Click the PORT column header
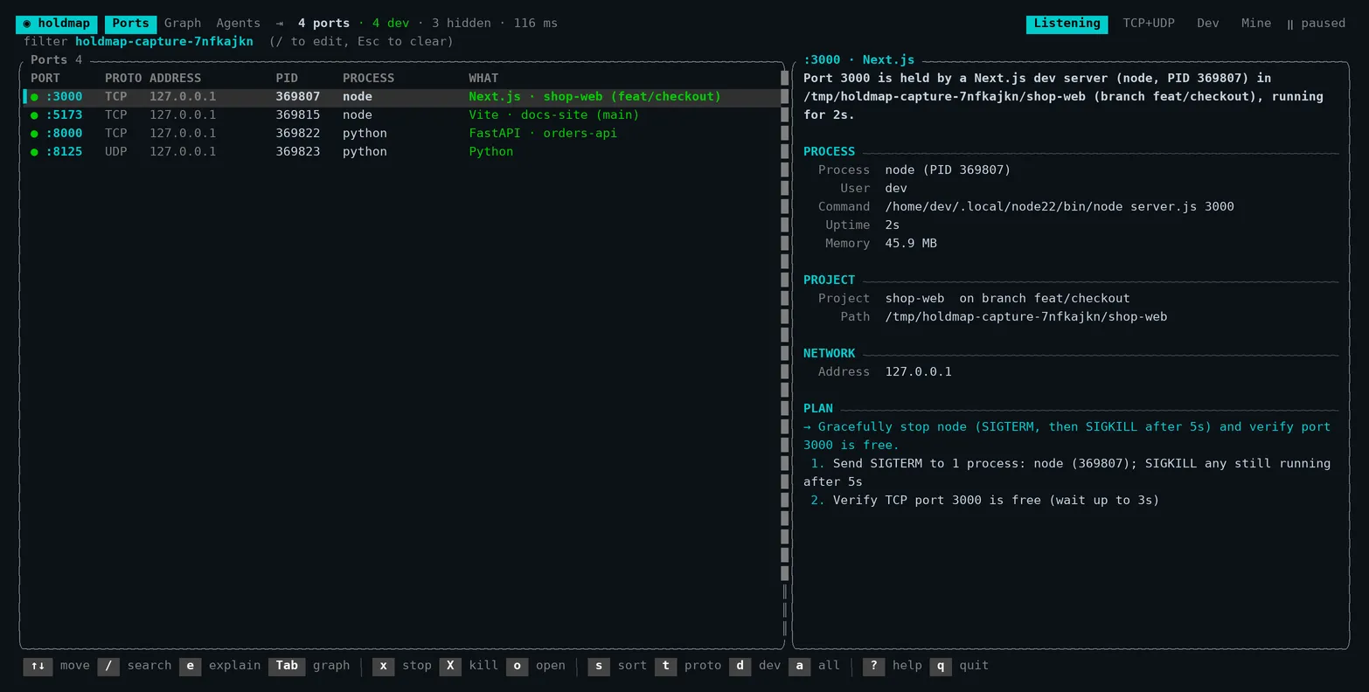The width and height of the screenshot is (1369, 692). coord(45,79)
